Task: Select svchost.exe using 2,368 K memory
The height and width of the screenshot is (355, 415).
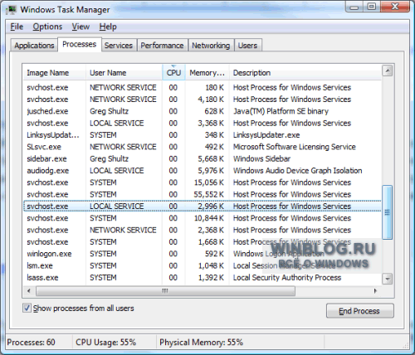Action: point(202,230)
